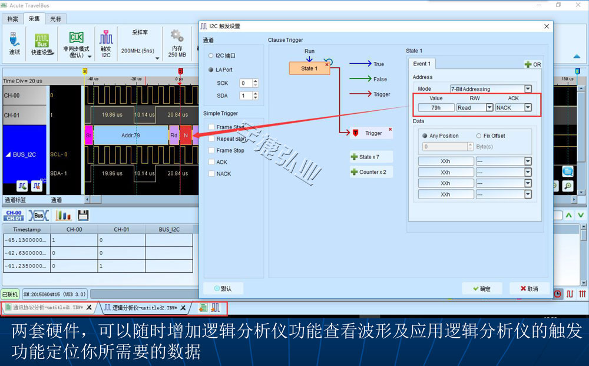Click the 连线 USB connect icon
The image size is (589, 366).
point(14,39)
